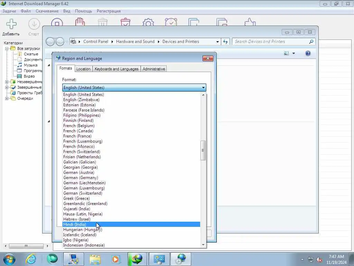Select German (Germany) format
354x266 pixels.
[x=131, y=178]
